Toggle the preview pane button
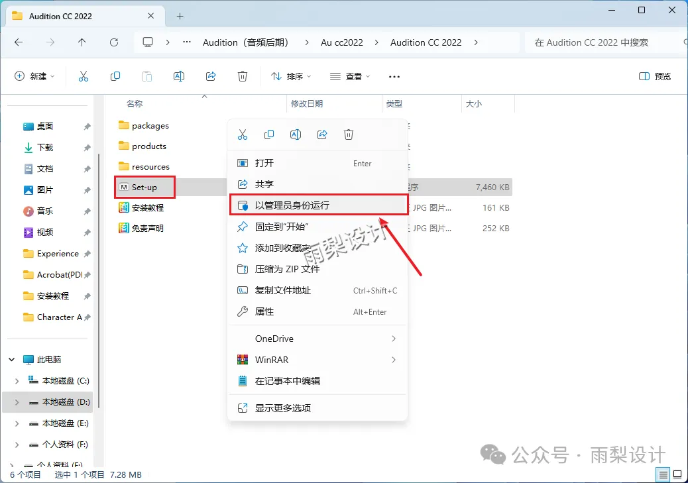Image resolution: width=688 pixels, height=483 pixels. point(655,76)
